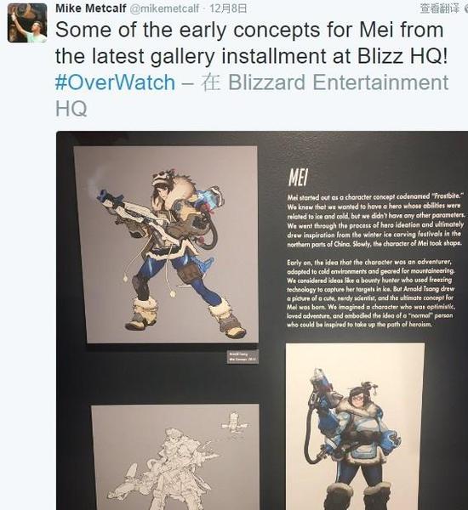Click the Frostbite codename description paragraph

(375, 220)
